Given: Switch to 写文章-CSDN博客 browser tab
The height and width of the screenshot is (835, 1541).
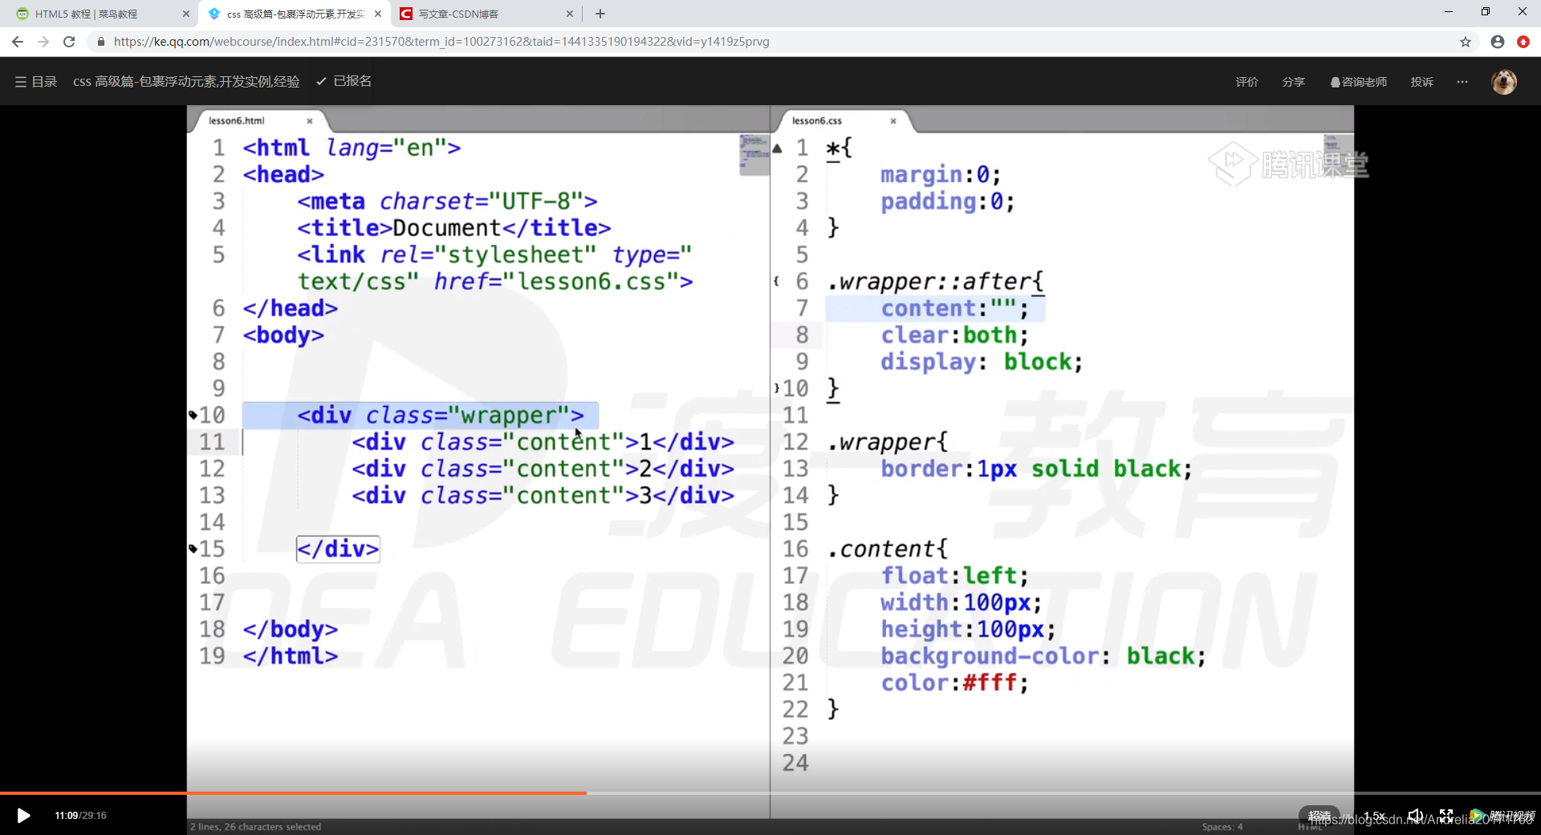Looking at the screenshot, I should (x=486, y=14).
